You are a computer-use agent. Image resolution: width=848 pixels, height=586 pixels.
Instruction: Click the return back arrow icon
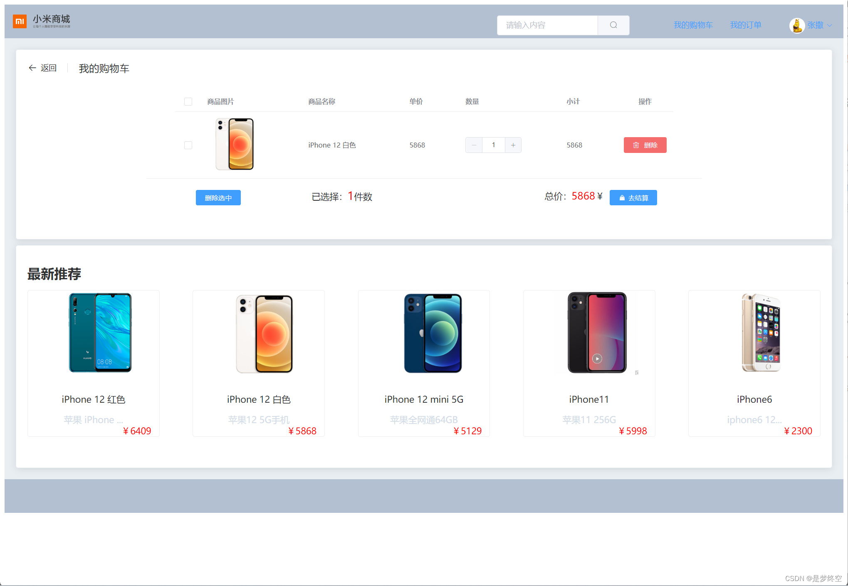click(32, 68)
